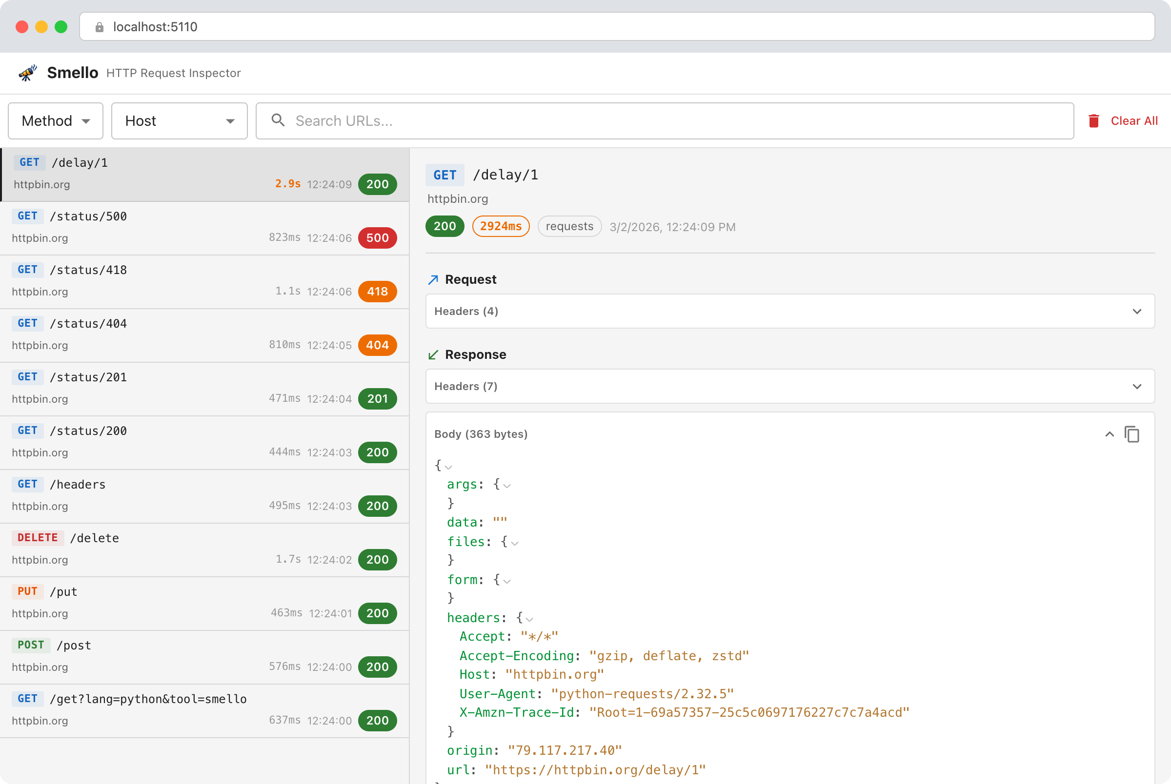
Task: Expand the request Headers (4) panel
Action: [790, 311]
